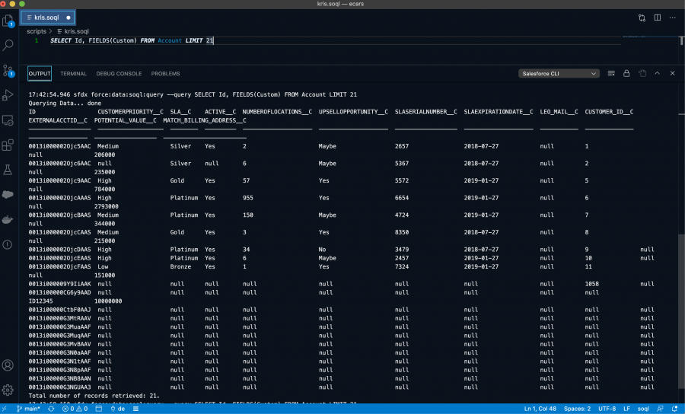The image size is (685, 414).
Task: Open the Docker whale view in the activity bar
Action: point(8,219)
